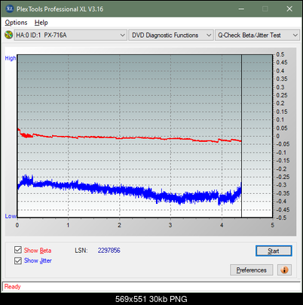The height and width of the screenshot is (305, 303).
Task: Click the Low axis label
Action: (11, 216)
